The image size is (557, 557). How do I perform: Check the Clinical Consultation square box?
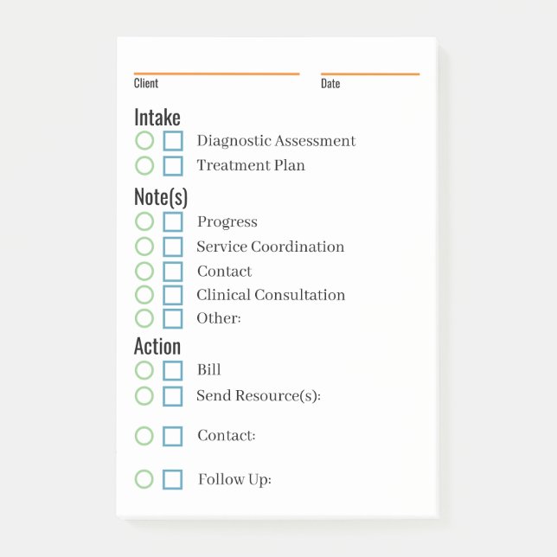(x=173, y=295)
